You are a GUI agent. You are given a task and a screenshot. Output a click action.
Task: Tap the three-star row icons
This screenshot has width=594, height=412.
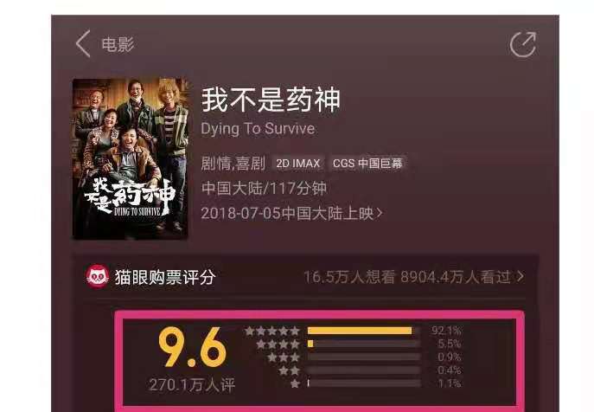[284, 357]
